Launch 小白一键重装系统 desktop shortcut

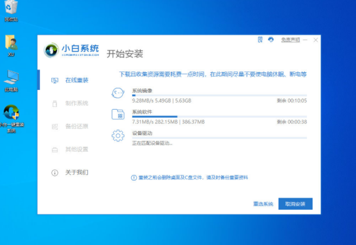tap(11, 119)
